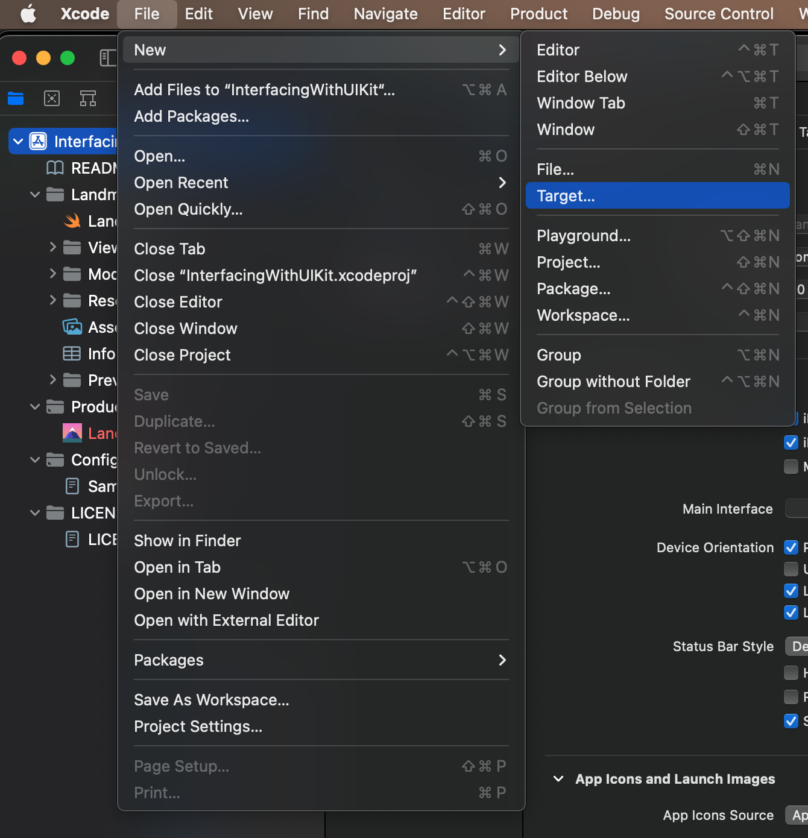Collapse the Landmarks group
Image resolution: width=808 pixels, height=838 pixels.
pos(35,195)
